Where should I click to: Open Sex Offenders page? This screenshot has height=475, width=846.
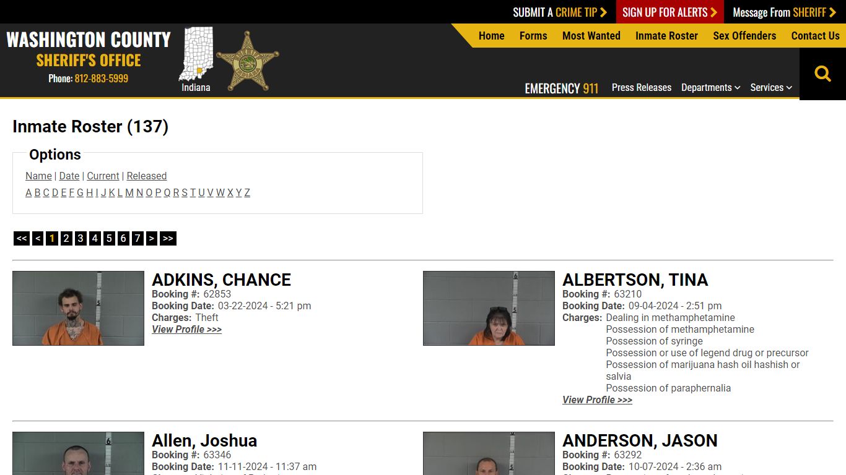(744, 36)
